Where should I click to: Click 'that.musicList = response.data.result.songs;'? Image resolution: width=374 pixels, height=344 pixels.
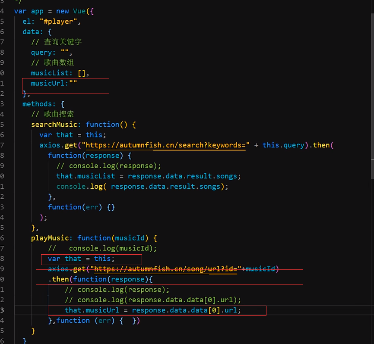tap(149, 176)
